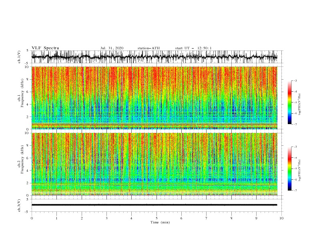
Task: Click the "Time (min)" axis label
Action: point(160,222)
